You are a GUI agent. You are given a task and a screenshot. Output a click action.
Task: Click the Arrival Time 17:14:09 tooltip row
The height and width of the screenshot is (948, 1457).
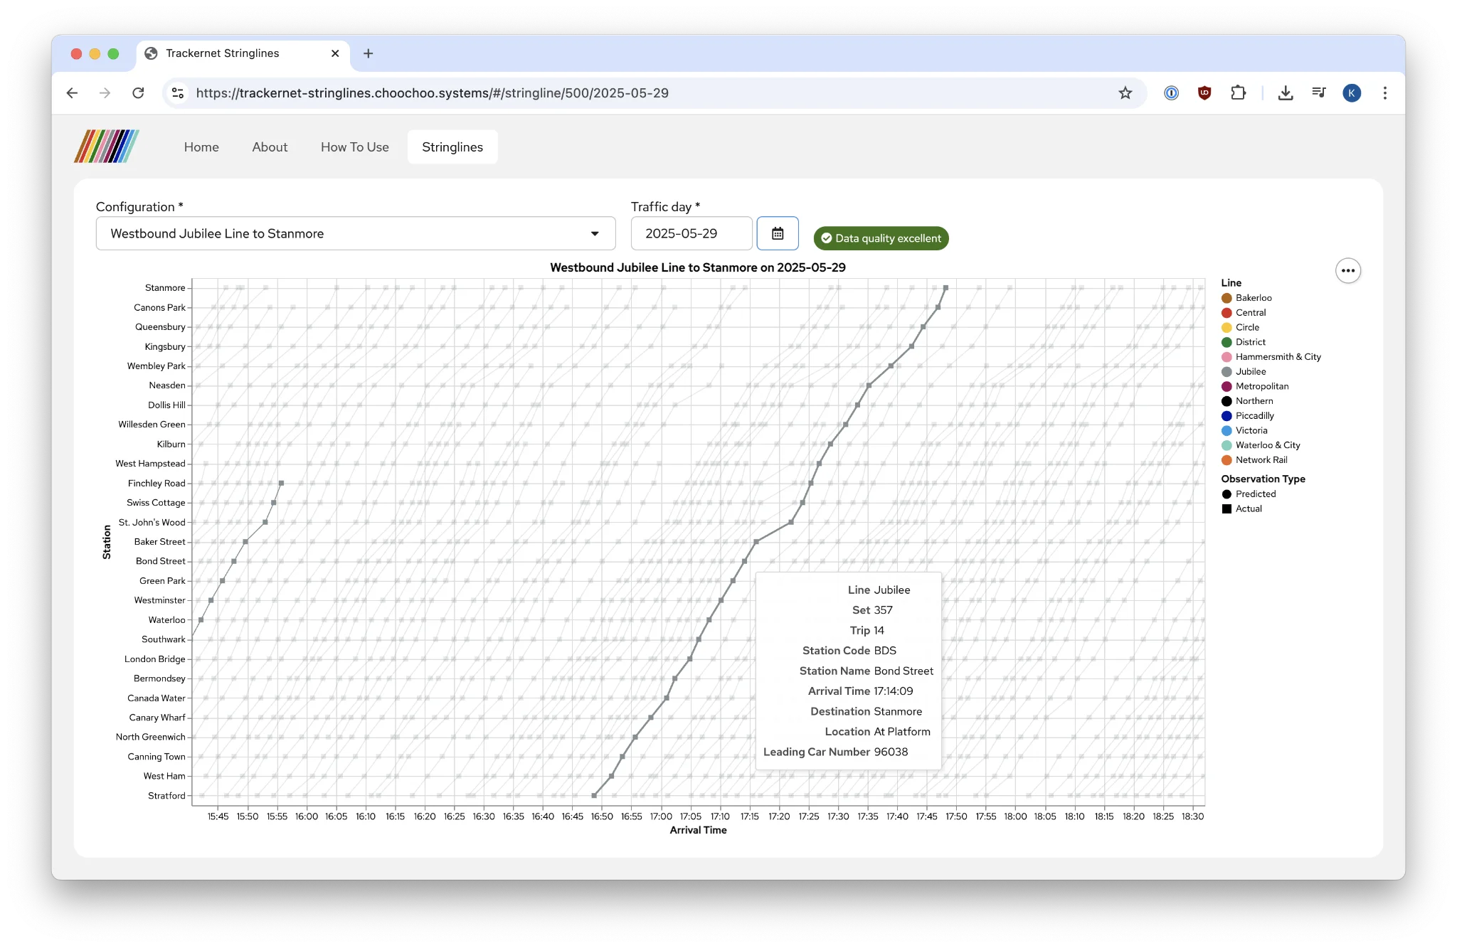tap(860, 691)
